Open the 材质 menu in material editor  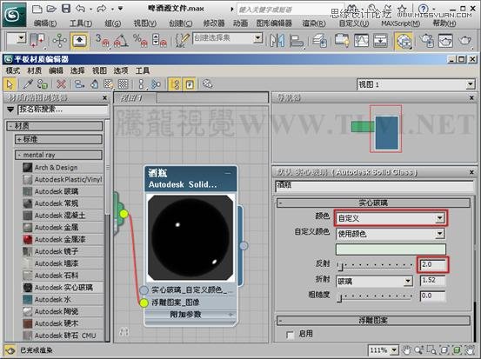pyautogui.click(x=35, y=70)
